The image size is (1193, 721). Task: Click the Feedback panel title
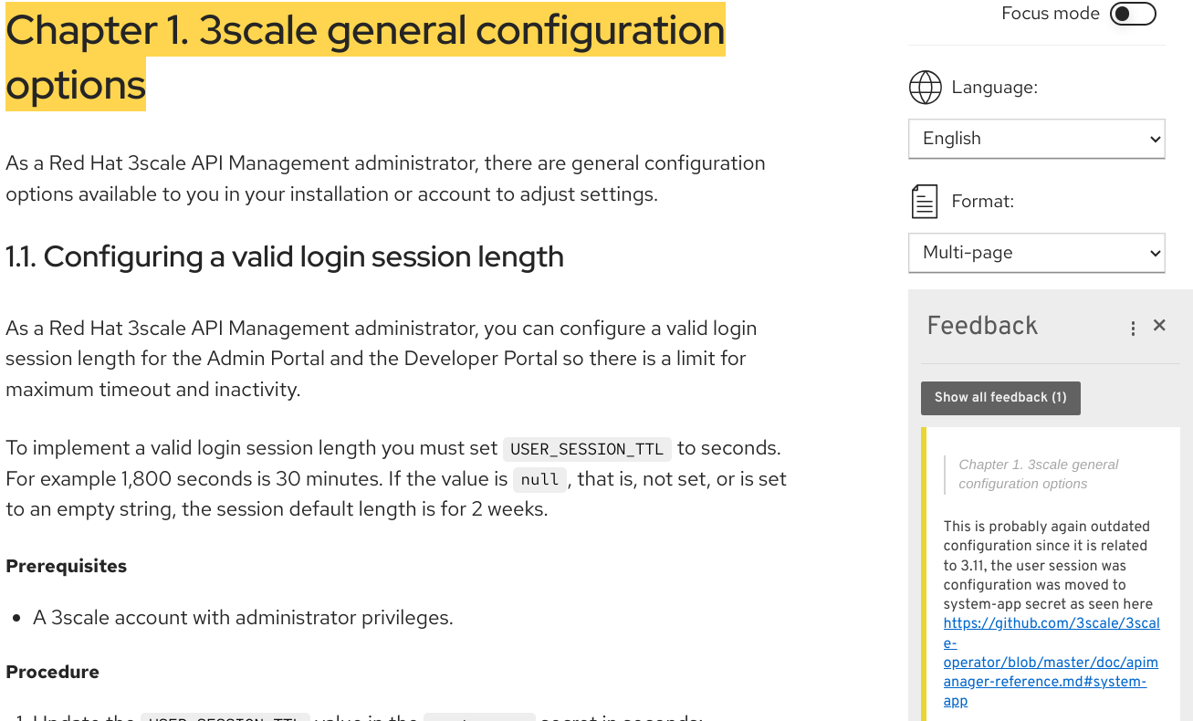tap(982, 326)
